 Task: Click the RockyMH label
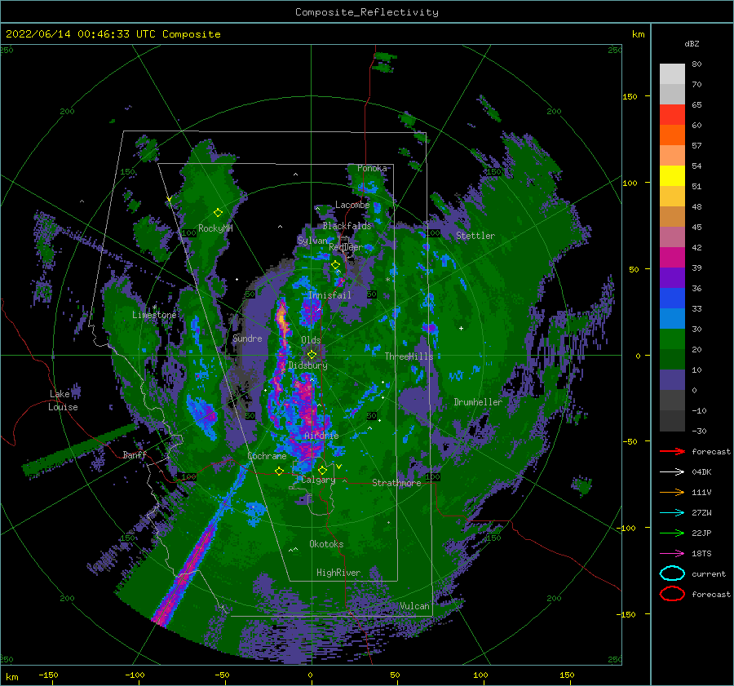point(215,228)
